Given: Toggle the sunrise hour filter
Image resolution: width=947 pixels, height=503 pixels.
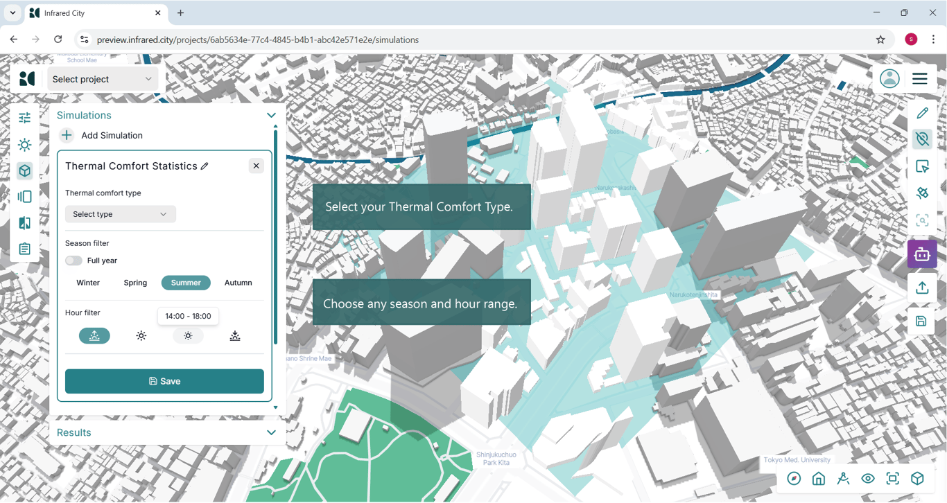Looking at the screenshot, I should click(x=94, y=336).
